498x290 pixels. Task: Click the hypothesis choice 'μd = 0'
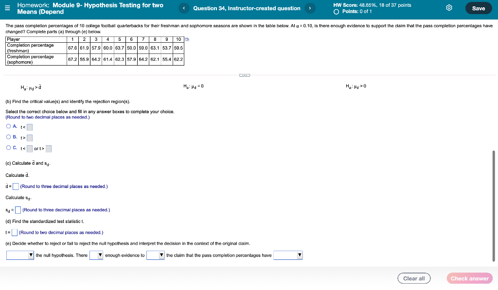[194, 86]
